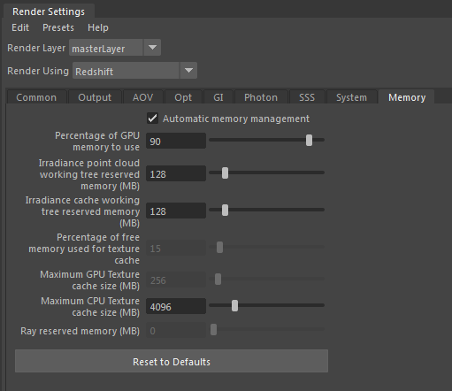
Task: Open the Presets menu
Action: pos(58,27)
